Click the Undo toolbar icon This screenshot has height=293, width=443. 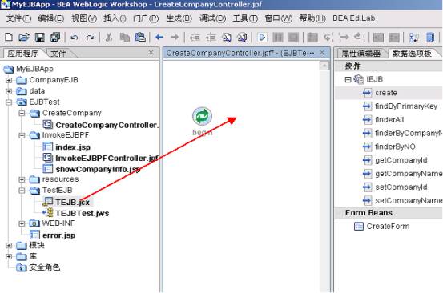[x=75, y=38]
